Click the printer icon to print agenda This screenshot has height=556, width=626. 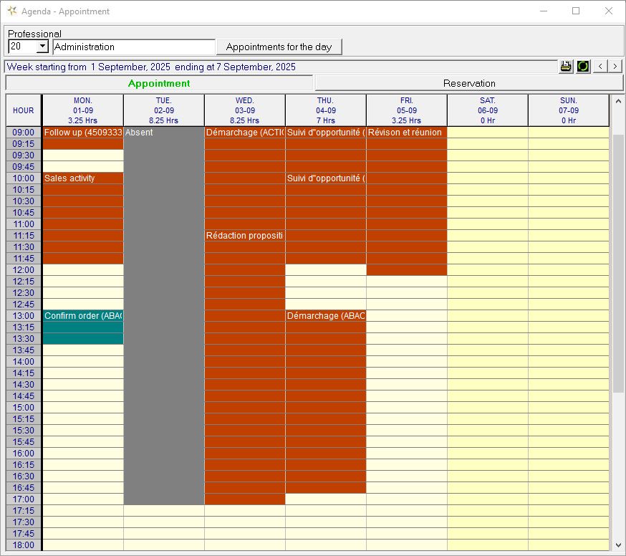(566, 66)
